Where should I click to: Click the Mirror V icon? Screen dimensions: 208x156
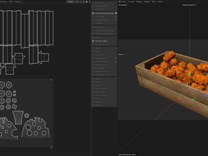coord(93,52)
